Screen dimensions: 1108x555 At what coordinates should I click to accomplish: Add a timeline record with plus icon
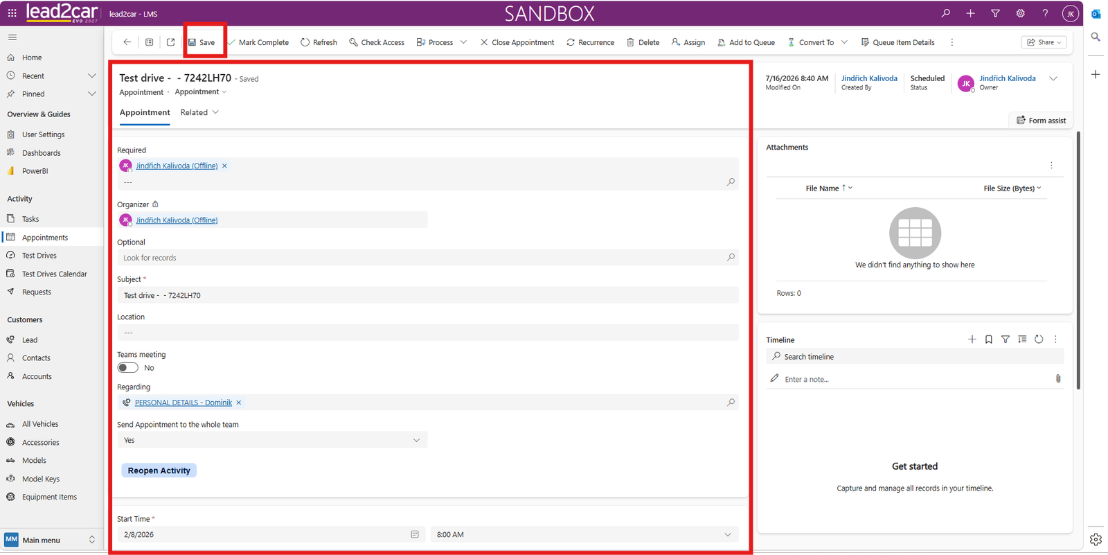click(x=972, y=340)
